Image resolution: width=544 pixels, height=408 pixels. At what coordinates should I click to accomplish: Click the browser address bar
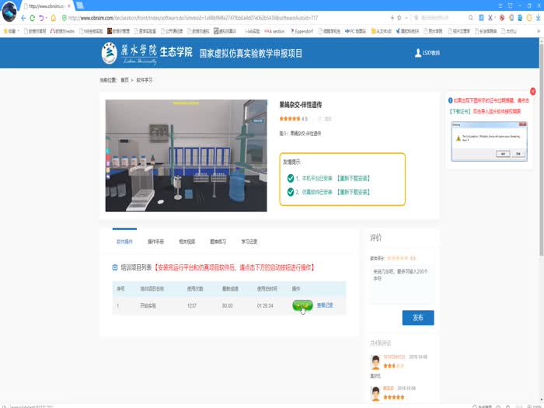pos(233,17)
